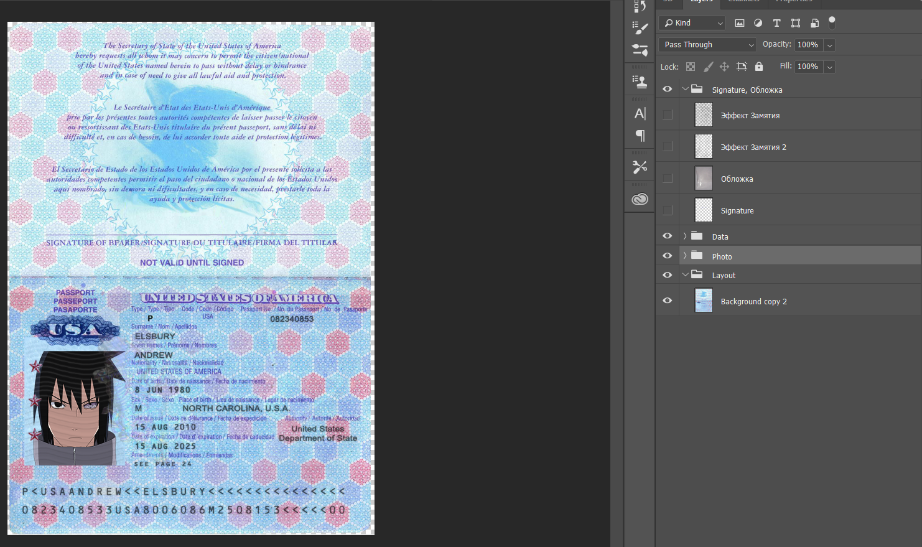
Task: Click the lock transparent pixels icon
Action: tap(691, 67)
